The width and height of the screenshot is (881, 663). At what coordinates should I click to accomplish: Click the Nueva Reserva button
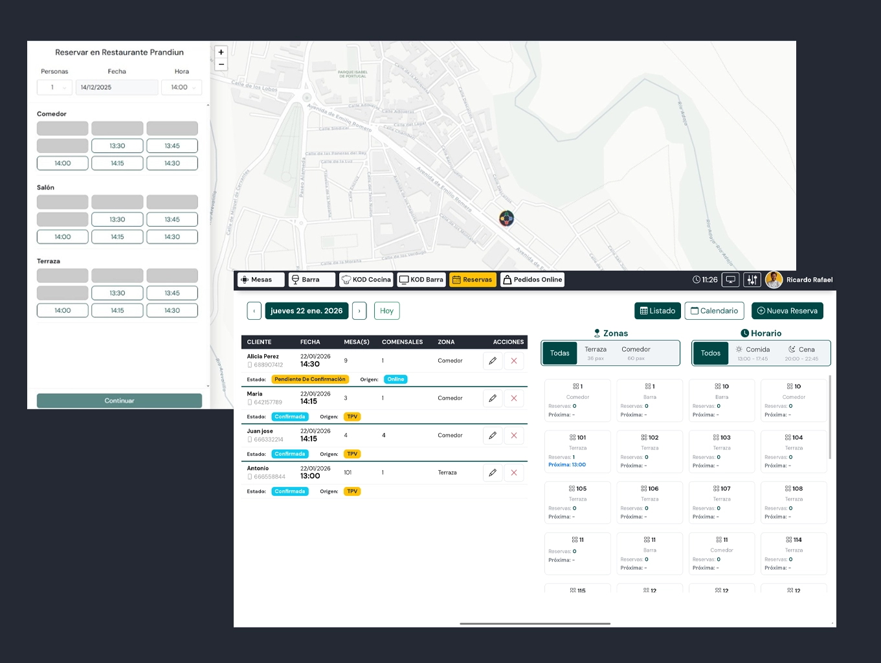(787, 311)
